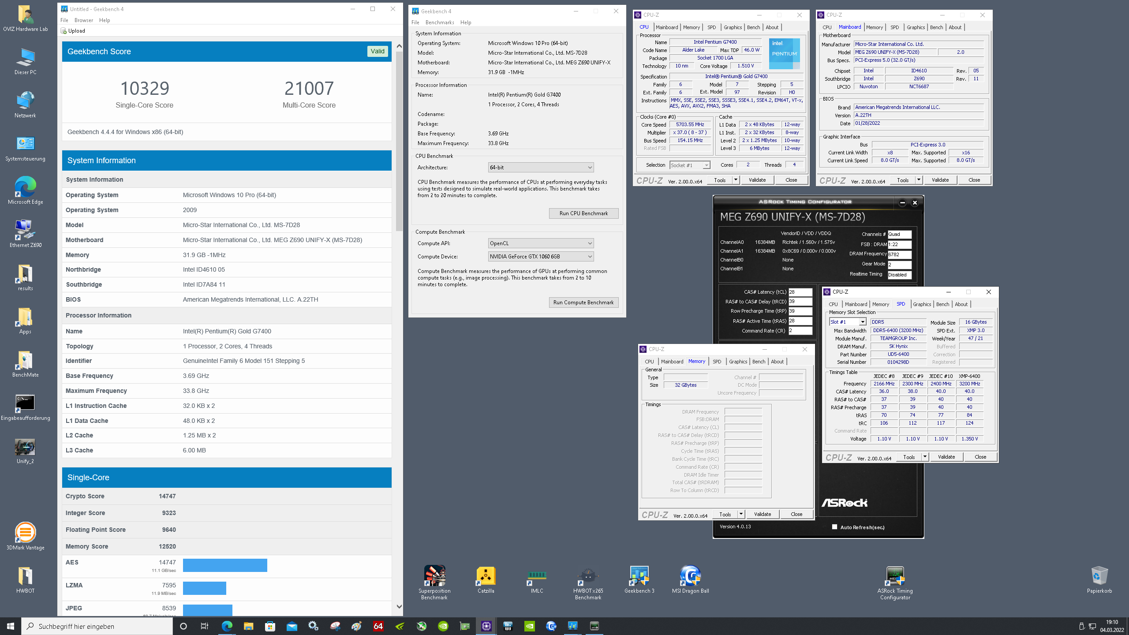Screen dimensions: 1129x635
Task: Open AIDA64 from the taskbar
Action: click(x=378, y=626)
